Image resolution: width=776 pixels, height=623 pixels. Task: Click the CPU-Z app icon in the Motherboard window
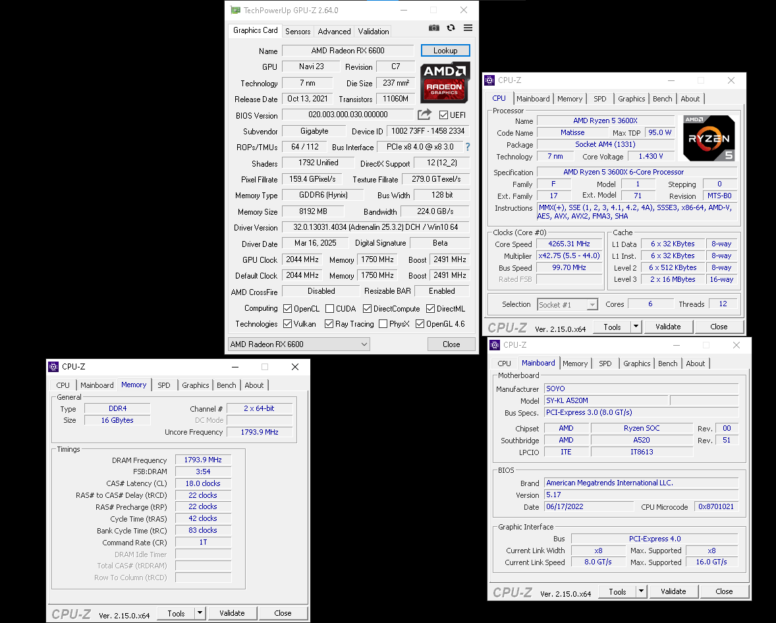click(x=495, y=345)
